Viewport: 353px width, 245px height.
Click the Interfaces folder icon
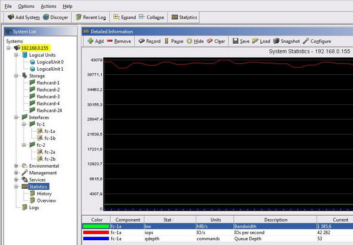click(x=25, y=117)
